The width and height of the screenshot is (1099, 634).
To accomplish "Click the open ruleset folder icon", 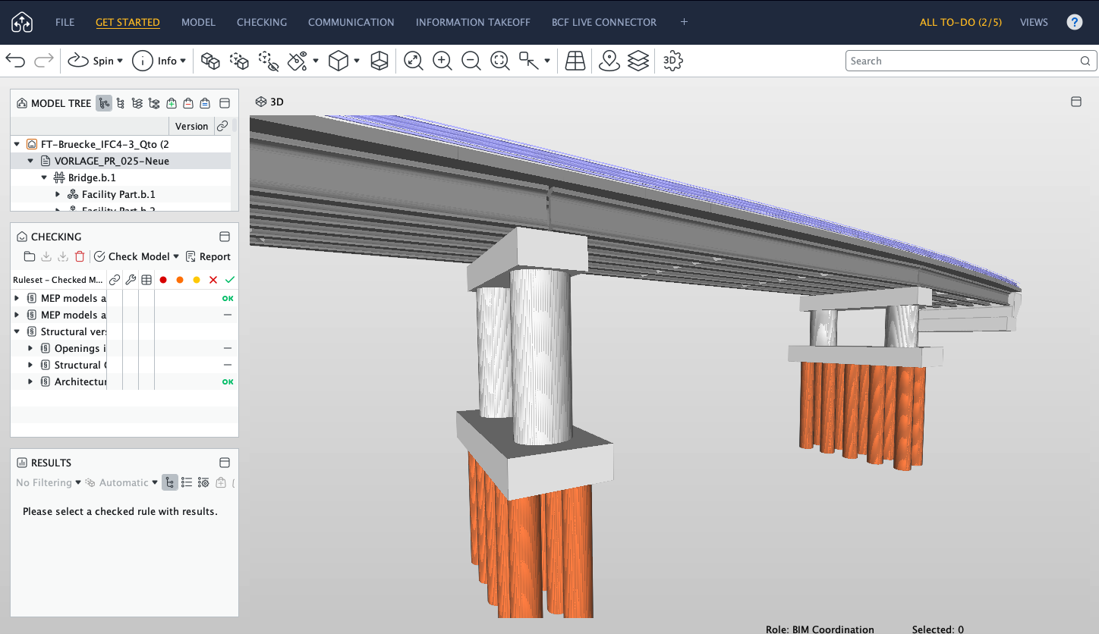I will coord(30,256).
